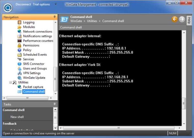Click Utilities in the breadcrumb path

[92, 21]
